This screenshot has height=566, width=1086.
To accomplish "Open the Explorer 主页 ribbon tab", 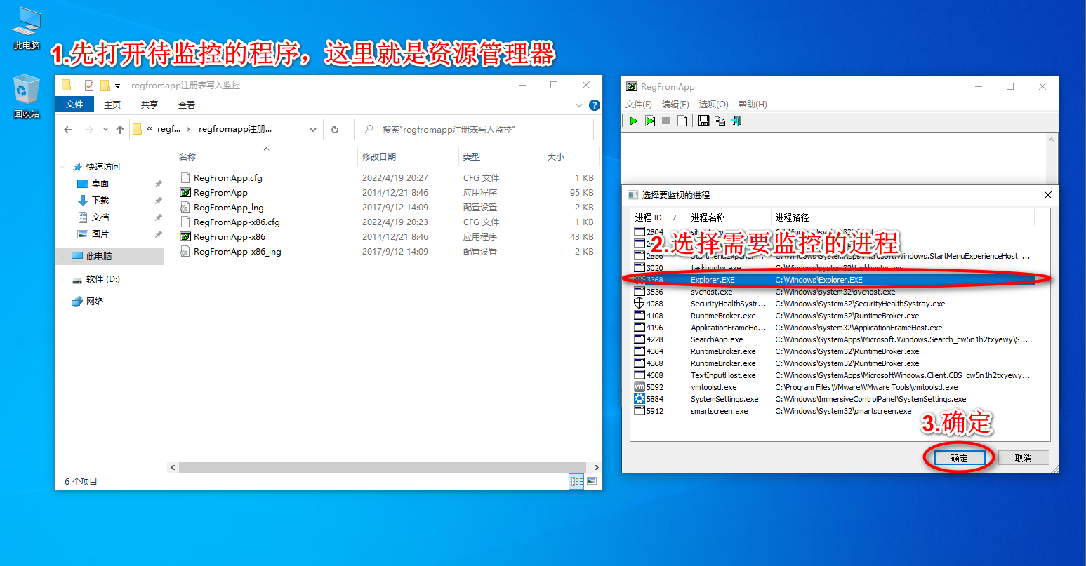I will click(x=112, y=105).
